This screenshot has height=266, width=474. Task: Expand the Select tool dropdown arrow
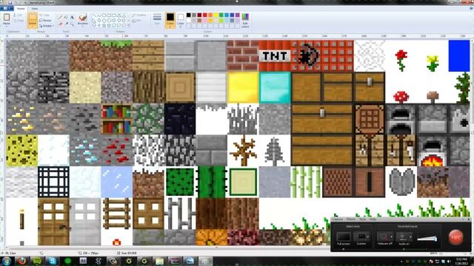(x=33, y=27)
